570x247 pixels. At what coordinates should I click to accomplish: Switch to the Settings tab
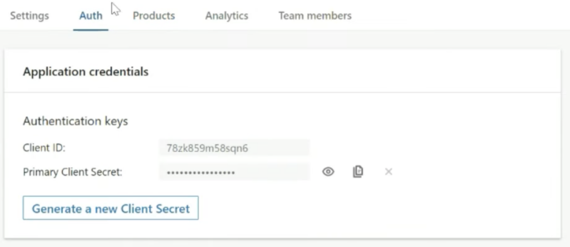[x=30, y=16]
